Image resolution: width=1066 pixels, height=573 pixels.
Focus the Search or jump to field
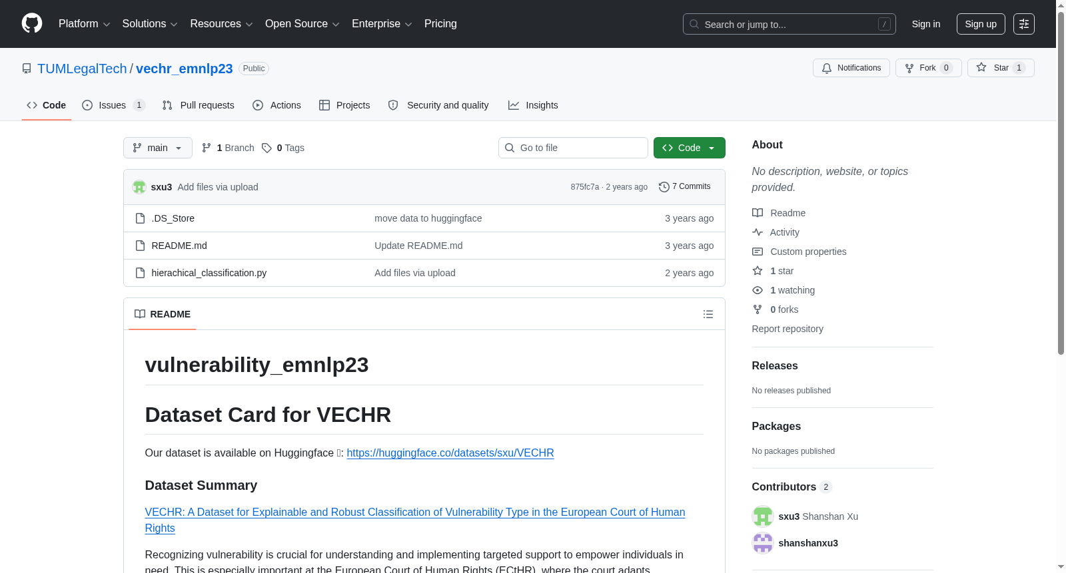790,24
